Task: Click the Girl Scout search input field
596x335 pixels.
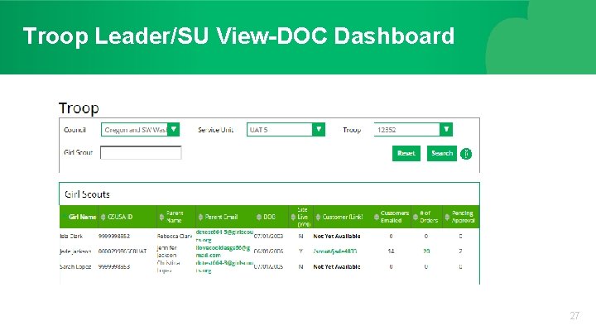Action: point(141,153)
